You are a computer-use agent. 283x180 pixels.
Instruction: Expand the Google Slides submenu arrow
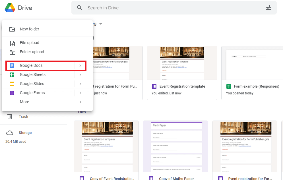[80, 84]
